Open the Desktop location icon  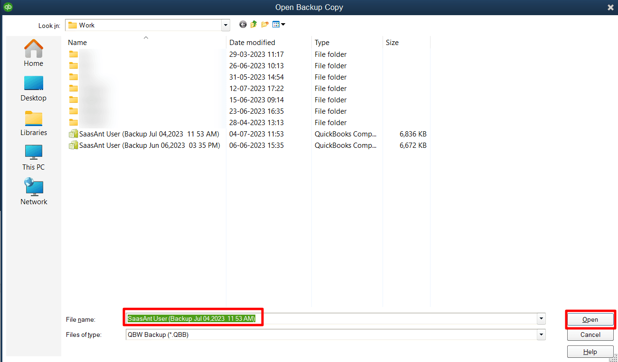[33, 89]
